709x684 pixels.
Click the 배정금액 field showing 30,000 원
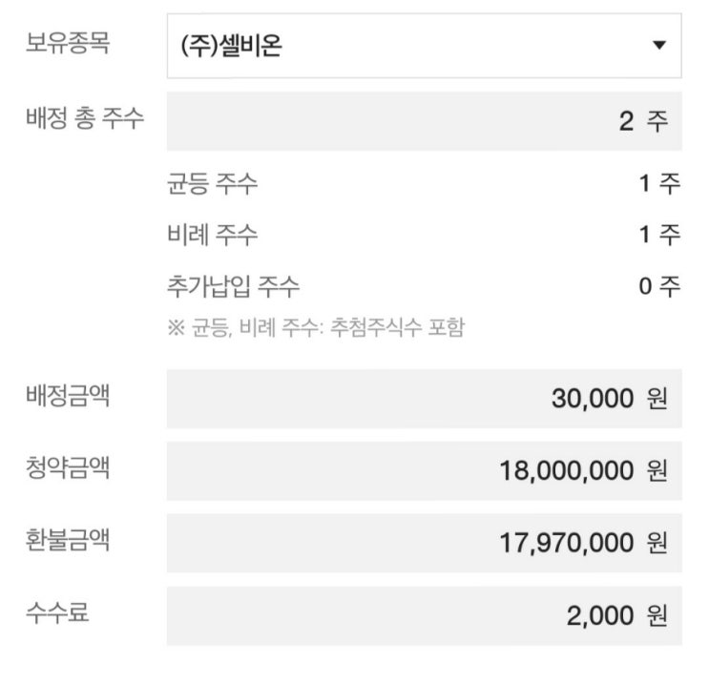coord(424,398)
